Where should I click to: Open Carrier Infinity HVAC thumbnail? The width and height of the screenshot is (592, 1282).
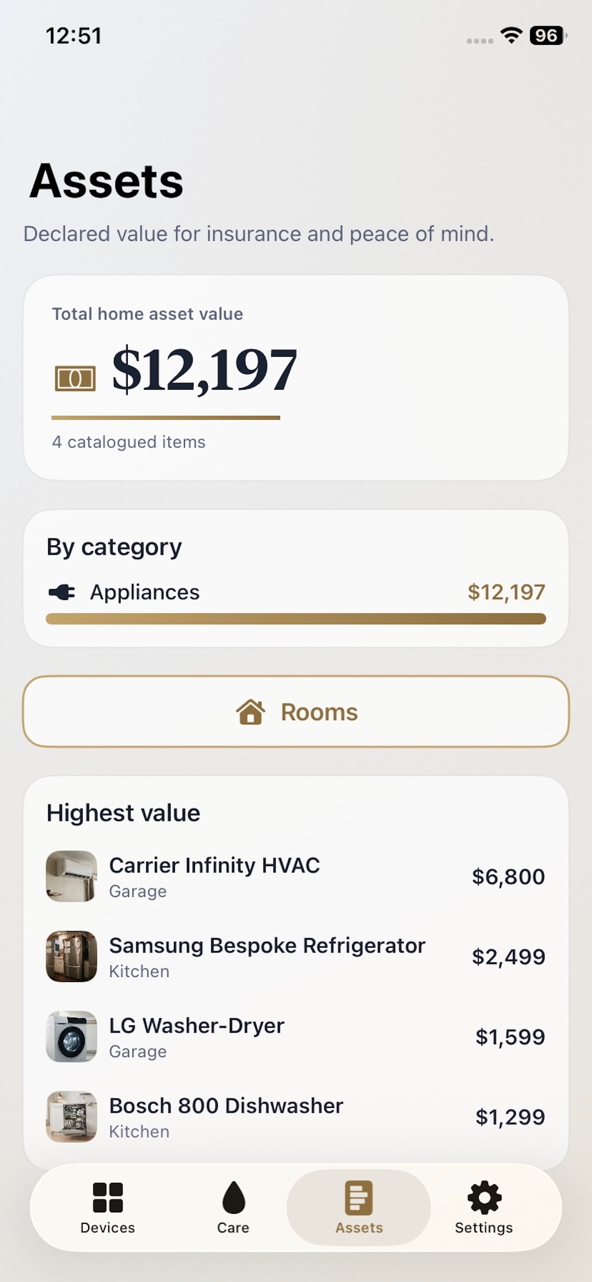point(71,876)
